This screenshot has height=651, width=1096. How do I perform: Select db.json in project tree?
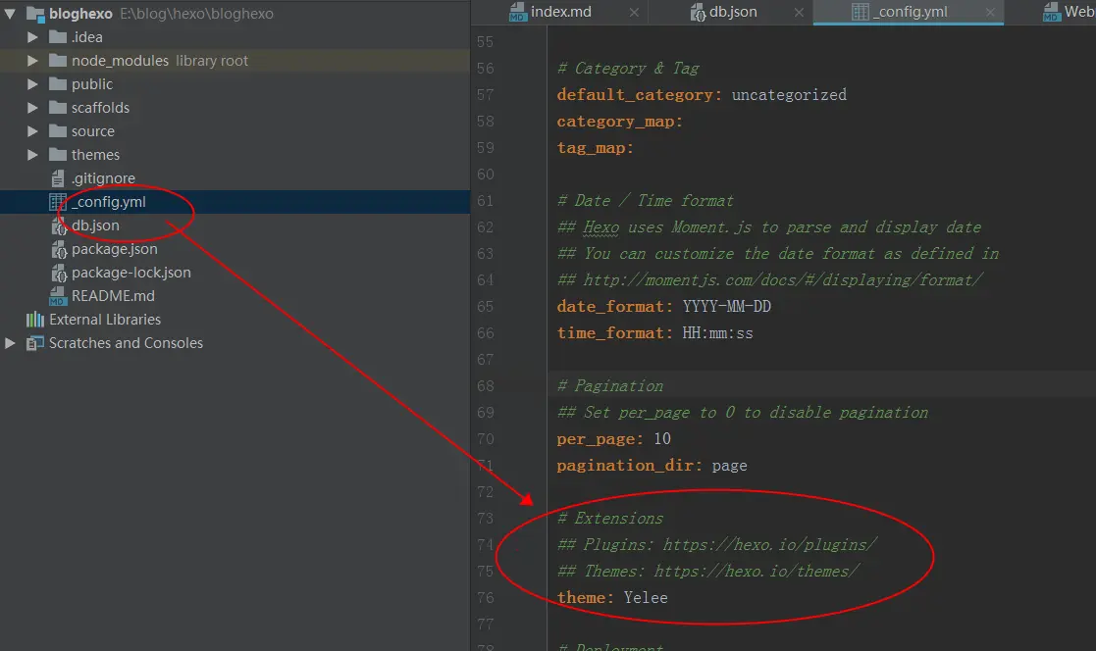pyautogui.click(x=95, y=225)
